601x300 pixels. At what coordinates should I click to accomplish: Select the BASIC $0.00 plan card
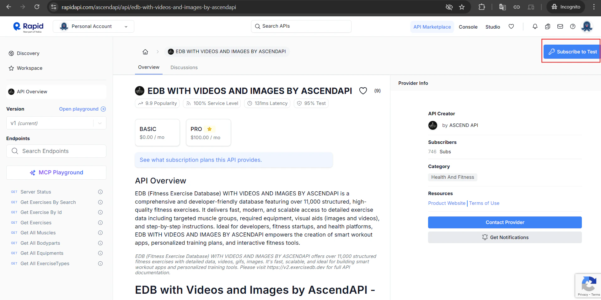pyautogui.click(x=157, y=133)
